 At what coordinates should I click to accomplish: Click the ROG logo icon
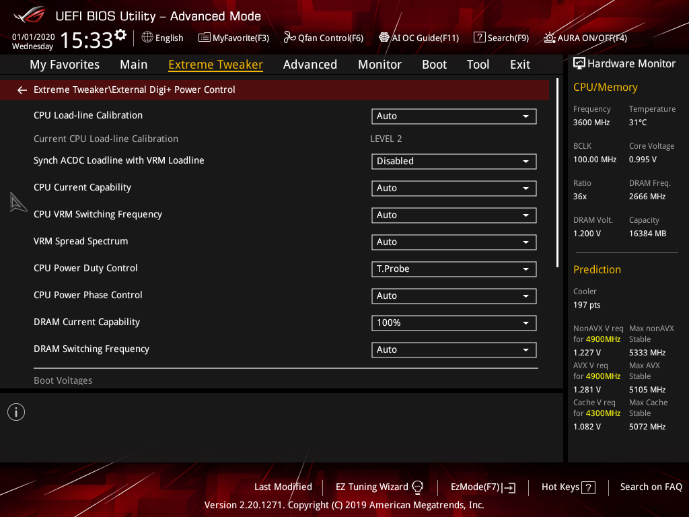(30, 15)
